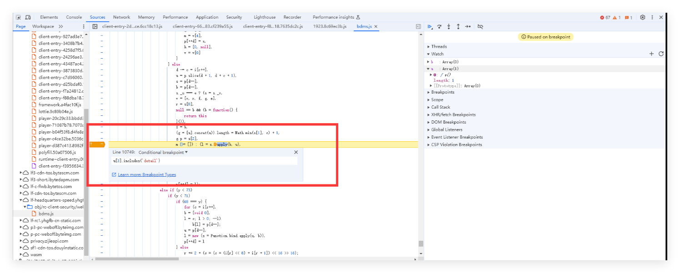This screenshot has height=273, width=680.
Task: Close the DevTools panel
Action: pos(661,17)
